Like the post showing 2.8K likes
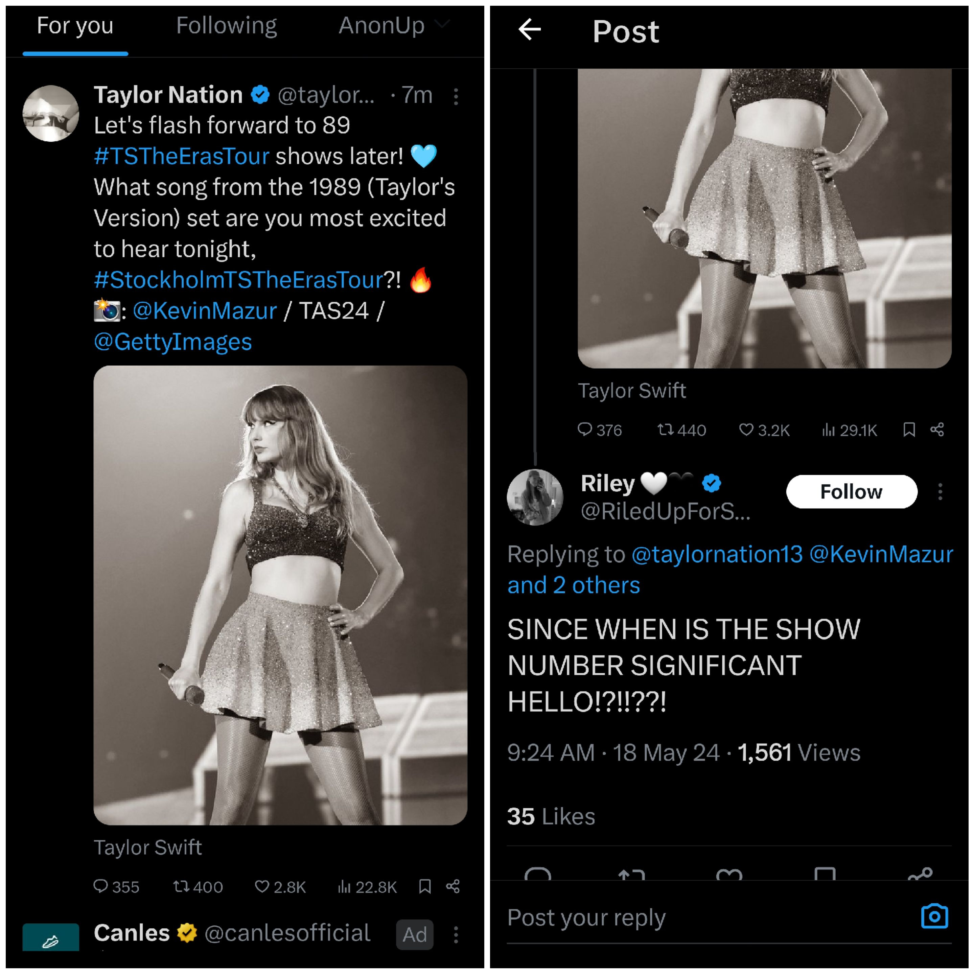 262,886
